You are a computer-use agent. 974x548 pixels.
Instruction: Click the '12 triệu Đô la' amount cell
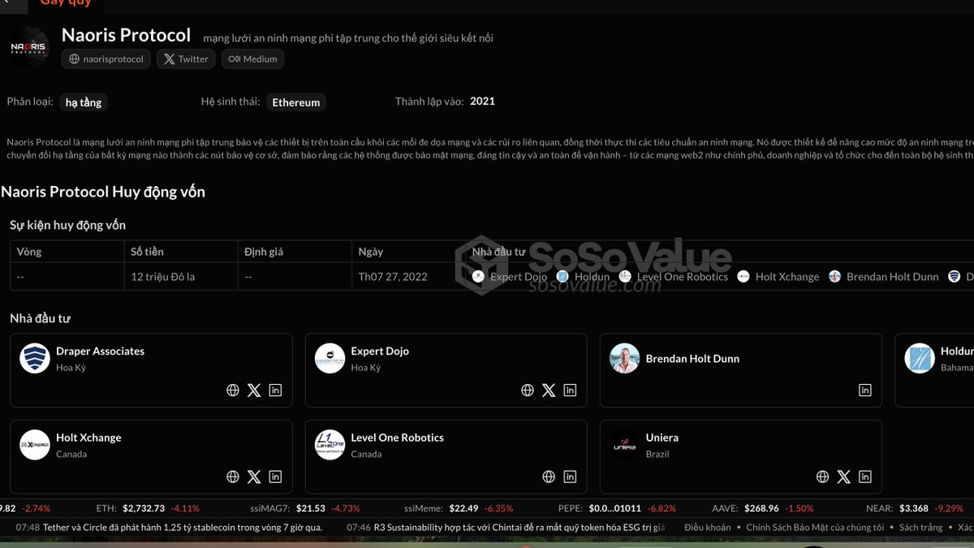click(x=180, y=277)
